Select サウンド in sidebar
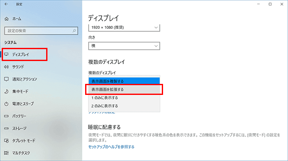288x161 pixels. click(18, 67)
